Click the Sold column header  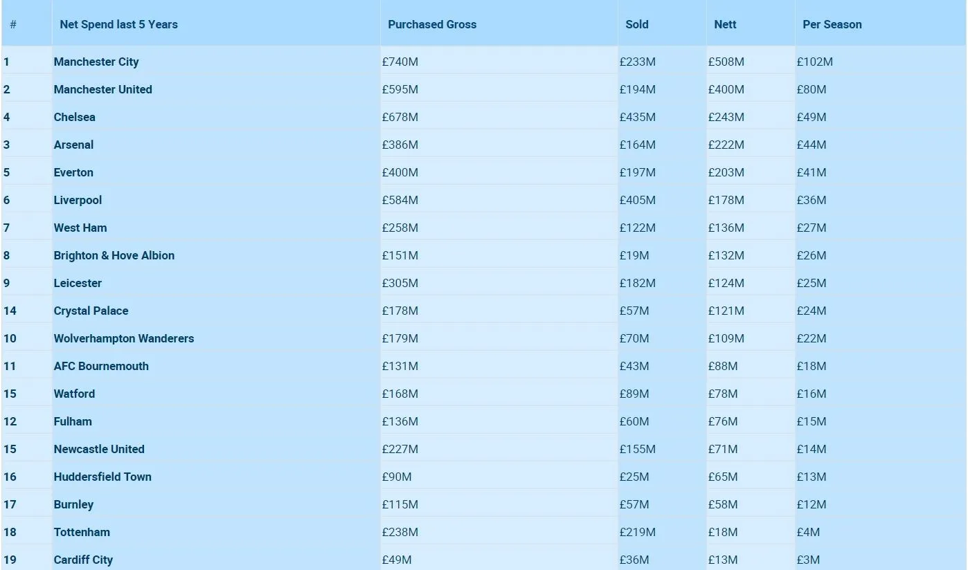click(x=637, y=24)
